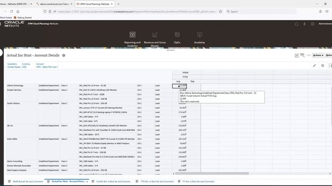Change the Subsidiary United States selection
332x186 pixels.
coord(14,66)
